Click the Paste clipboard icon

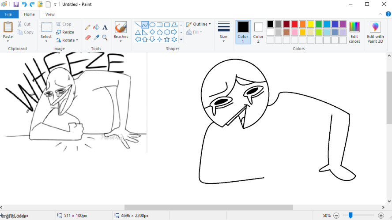coord(8,27)
